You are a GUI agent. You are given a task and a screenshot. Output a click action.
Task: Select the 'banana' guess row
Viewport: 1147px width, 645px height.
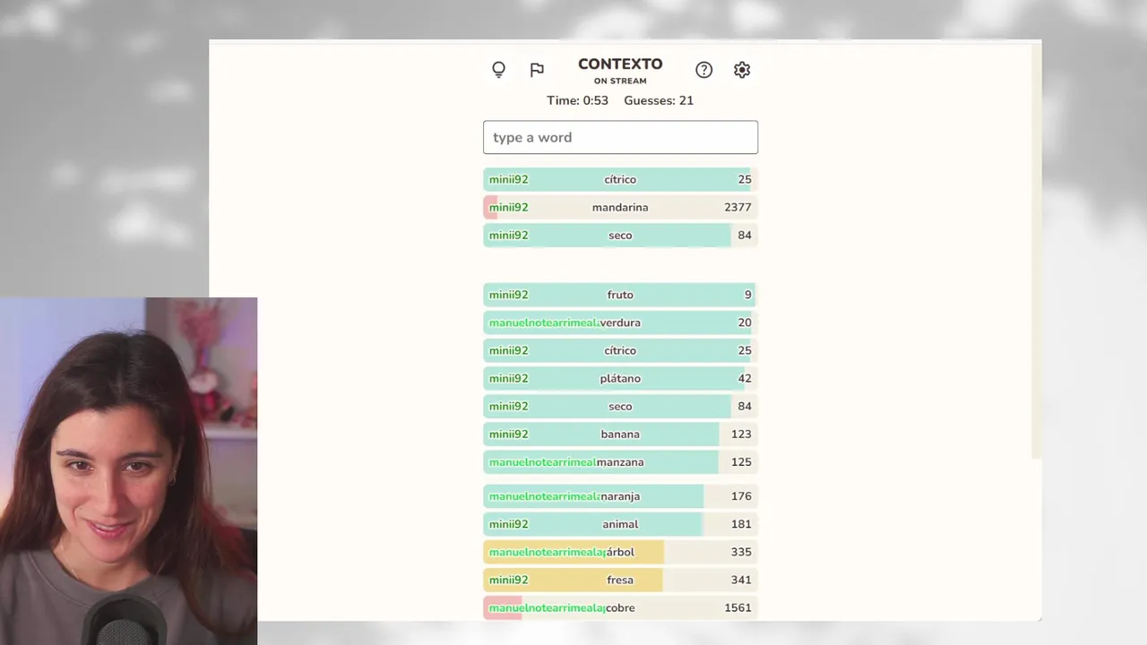point(620,434)
